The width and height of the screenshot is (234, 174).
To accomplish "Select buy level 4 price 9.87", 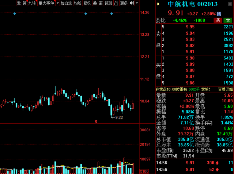I will [190, 77].
